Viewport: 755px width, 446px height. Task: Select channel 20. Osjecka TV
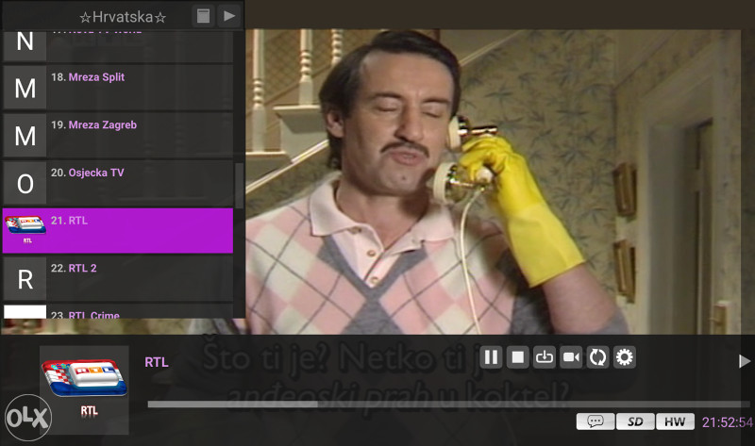click(118, 183)
